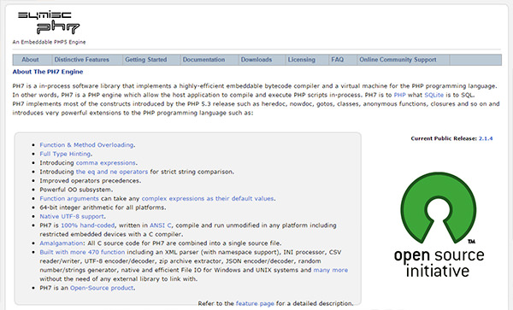Click the feature page link
The height and width of the screenshot is (310, 513).
255,304
